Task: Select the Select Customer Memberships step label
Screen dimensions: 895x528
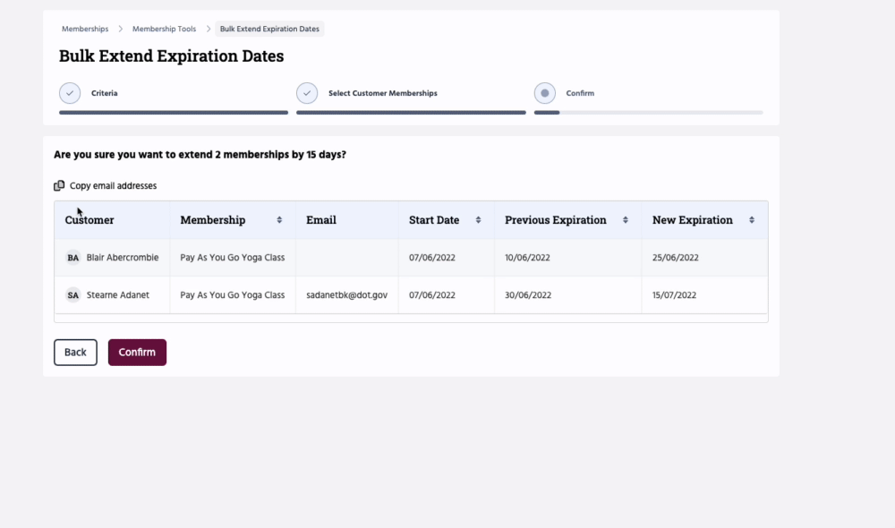Action: pos(383,93)
